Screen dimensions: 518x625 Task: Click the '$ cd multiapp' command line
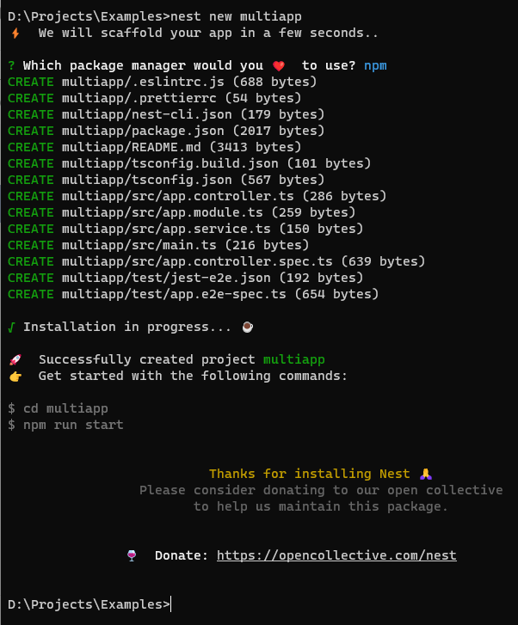(58, 408)
